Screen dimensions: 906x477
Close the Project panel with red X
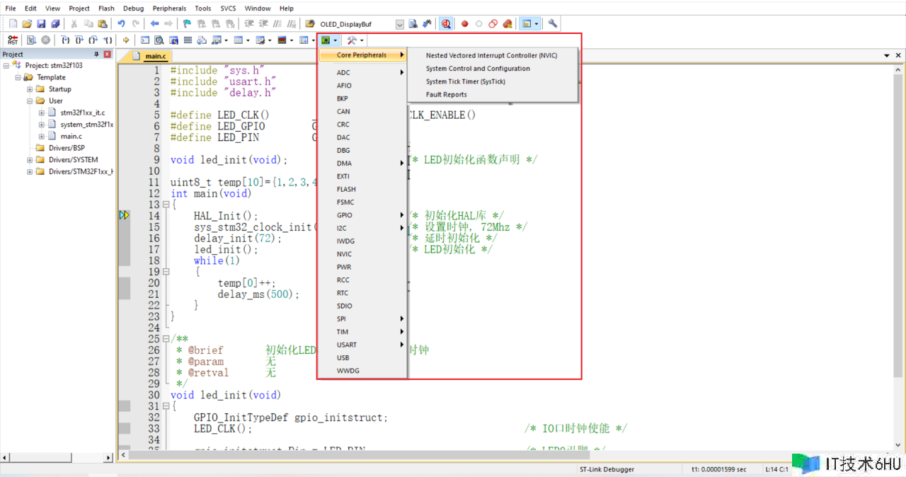click(x=108, y=54)
